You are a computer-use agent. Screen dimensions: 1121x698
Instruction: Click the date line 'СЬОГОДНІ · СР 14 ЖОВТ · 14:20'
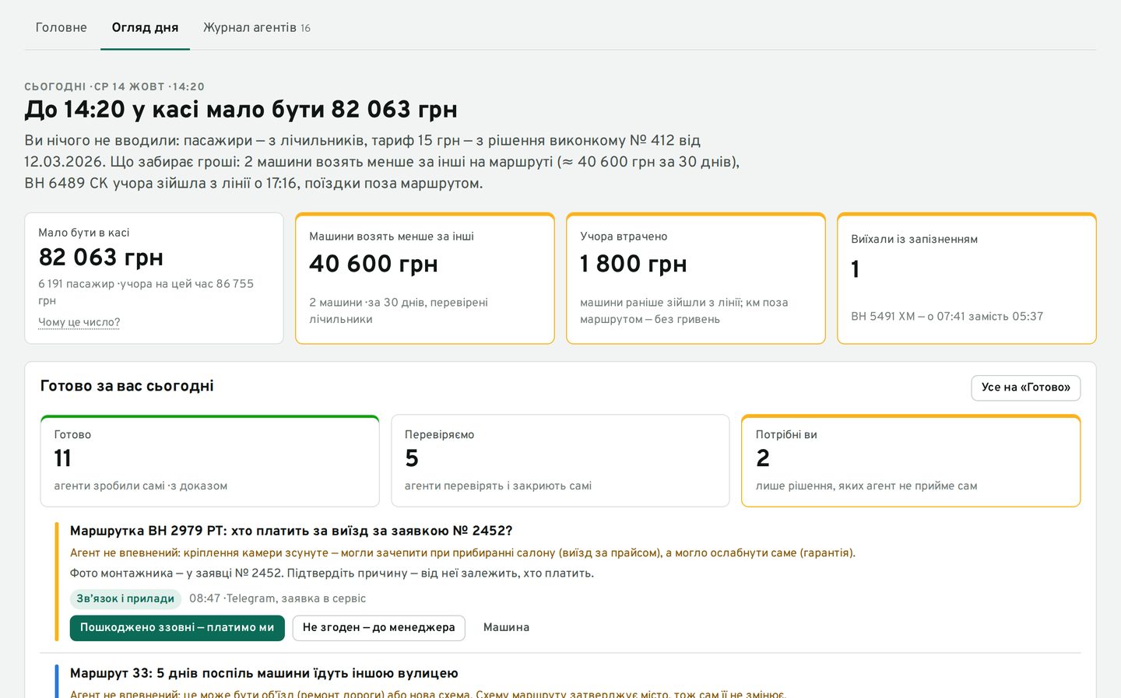coord(114,86)
